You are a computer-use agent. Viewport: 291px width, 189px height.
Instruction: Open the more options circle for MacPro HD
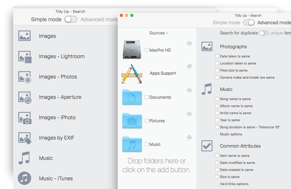coord(189,43)
